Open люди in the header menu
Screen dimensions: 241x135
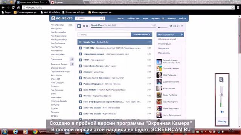point(120,18)
